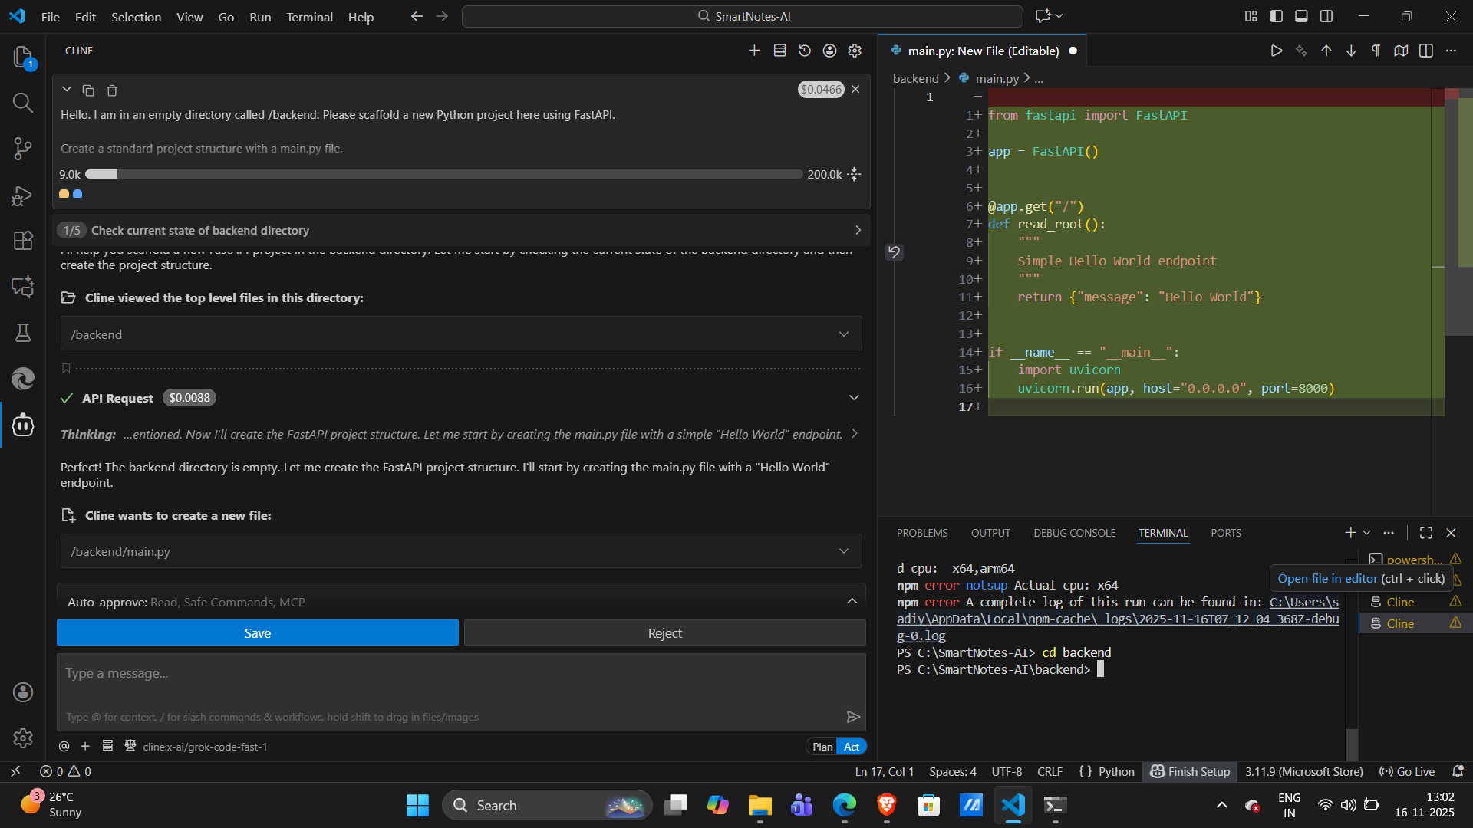Switch to the PROBLEMS panel tab
The height and width of the screenshot is (828, 1473).
[x=922, y=533]
